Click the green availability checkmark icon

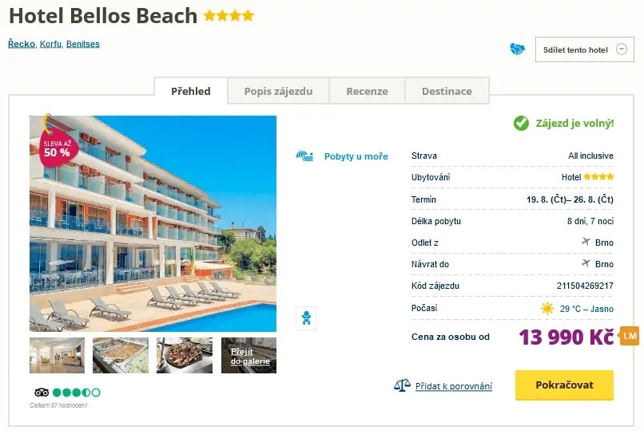coord(521,123)
